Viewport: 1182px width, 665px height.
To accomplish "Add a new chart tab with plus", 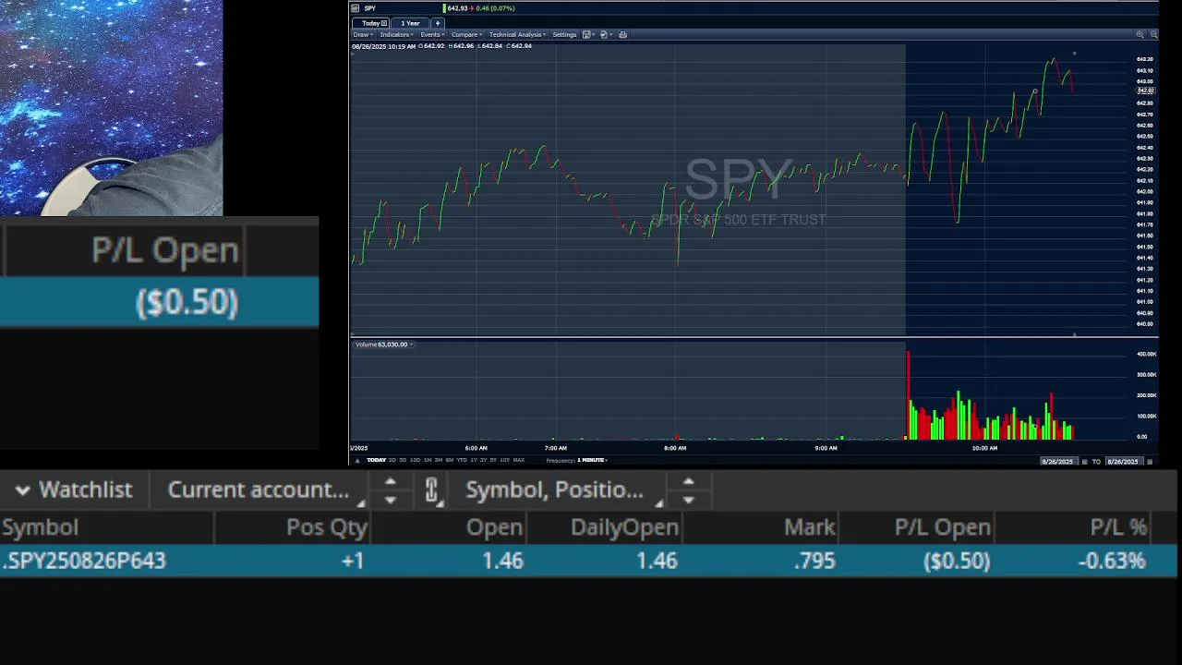I will (x=438, y=23).
